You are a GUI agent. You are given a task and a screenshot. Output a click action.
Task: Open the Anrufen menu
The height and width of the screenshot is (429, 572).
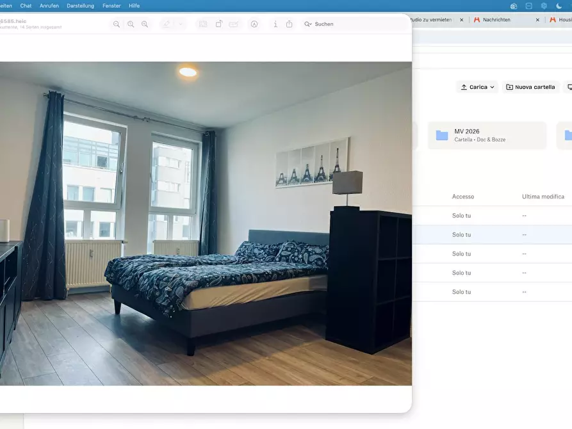point(49,6)
